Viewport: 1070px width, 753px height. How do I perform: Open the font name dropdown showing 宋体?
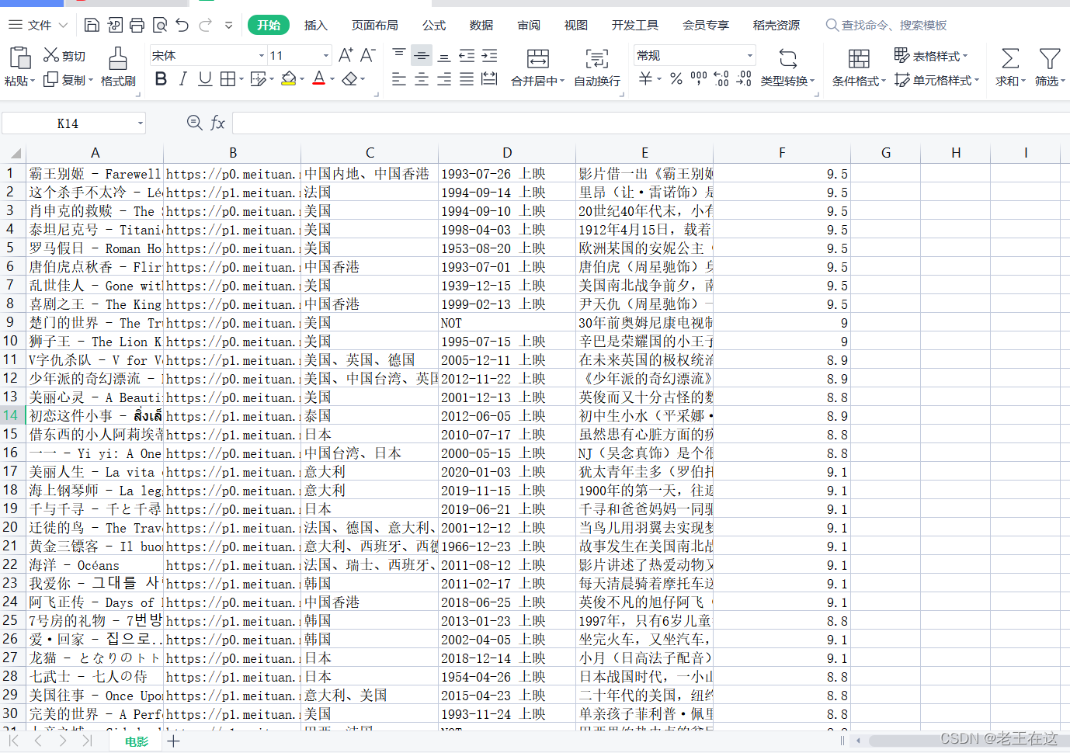pyautogui.click(x=262, y=56)
